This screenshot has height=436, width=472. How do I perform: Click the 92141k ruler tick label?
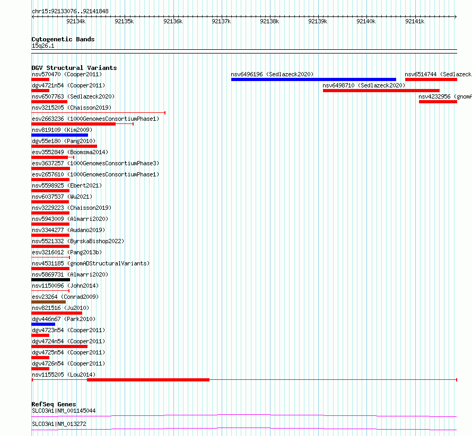(415, 21)
